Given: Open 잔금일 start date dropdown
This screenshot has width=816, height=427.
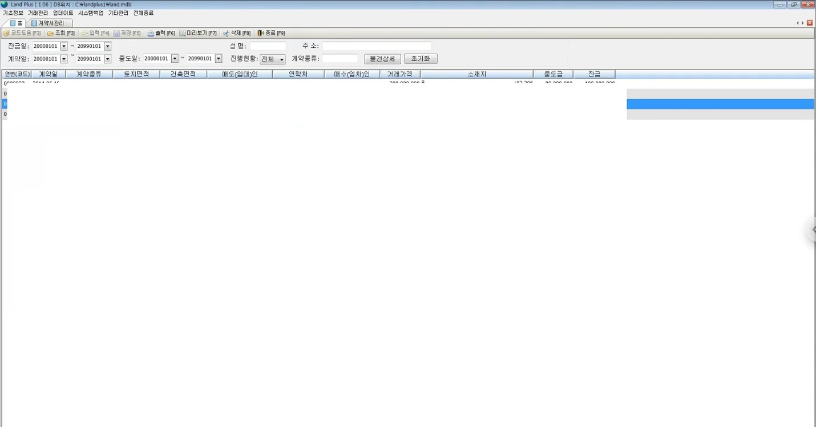Looking at the screenshot, I should tap(64, 46).
